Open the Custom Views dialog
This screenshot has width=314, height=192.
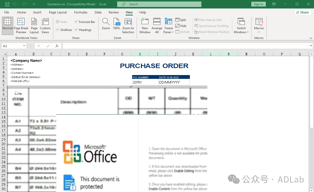tap(45, 26)
